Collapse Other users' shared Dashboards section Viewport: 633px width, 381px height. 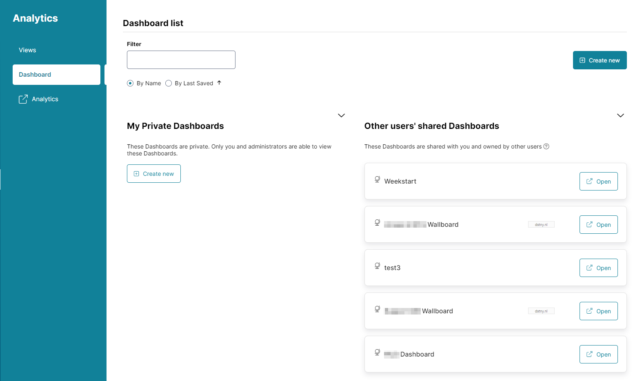click(620, 115)
